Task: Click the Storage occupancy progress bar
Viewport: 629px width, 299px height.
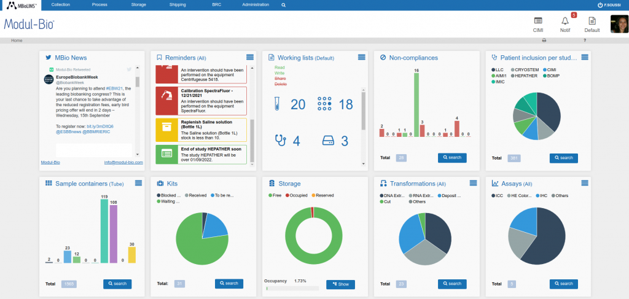Action: point(292,288)
